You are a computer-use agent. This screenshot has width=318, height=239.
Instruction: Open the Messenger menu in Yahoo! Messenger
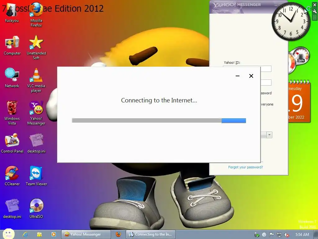pyautogui.click(x=220, y=11)
